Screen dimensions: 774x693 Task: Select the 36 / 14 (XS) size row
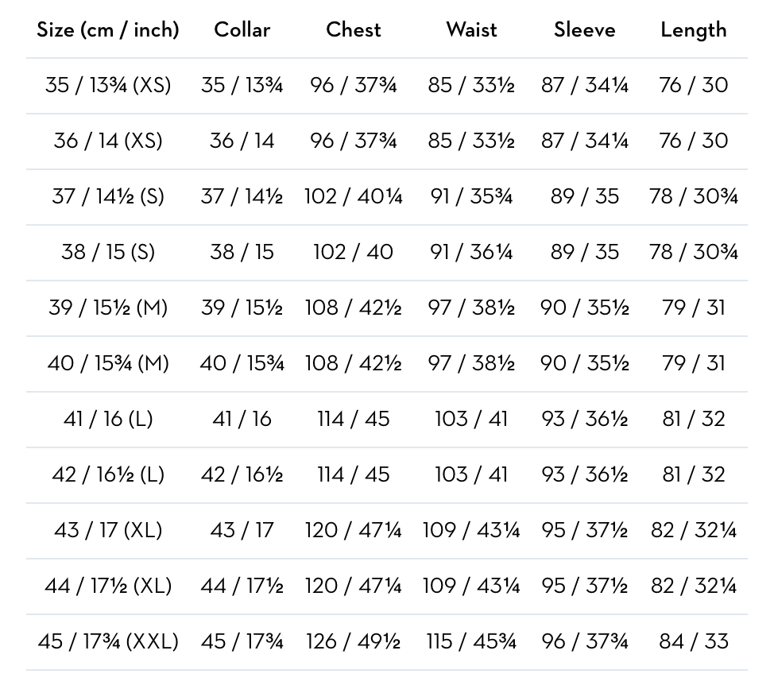point(387,141)
